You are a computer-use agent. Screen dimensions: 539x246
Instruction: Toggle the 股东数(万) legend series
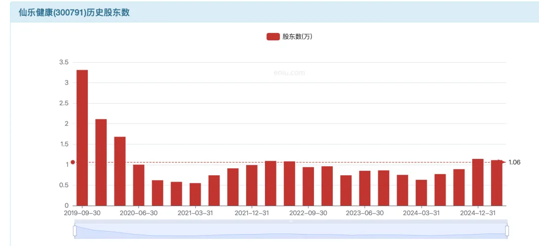[x=289, y=37]
